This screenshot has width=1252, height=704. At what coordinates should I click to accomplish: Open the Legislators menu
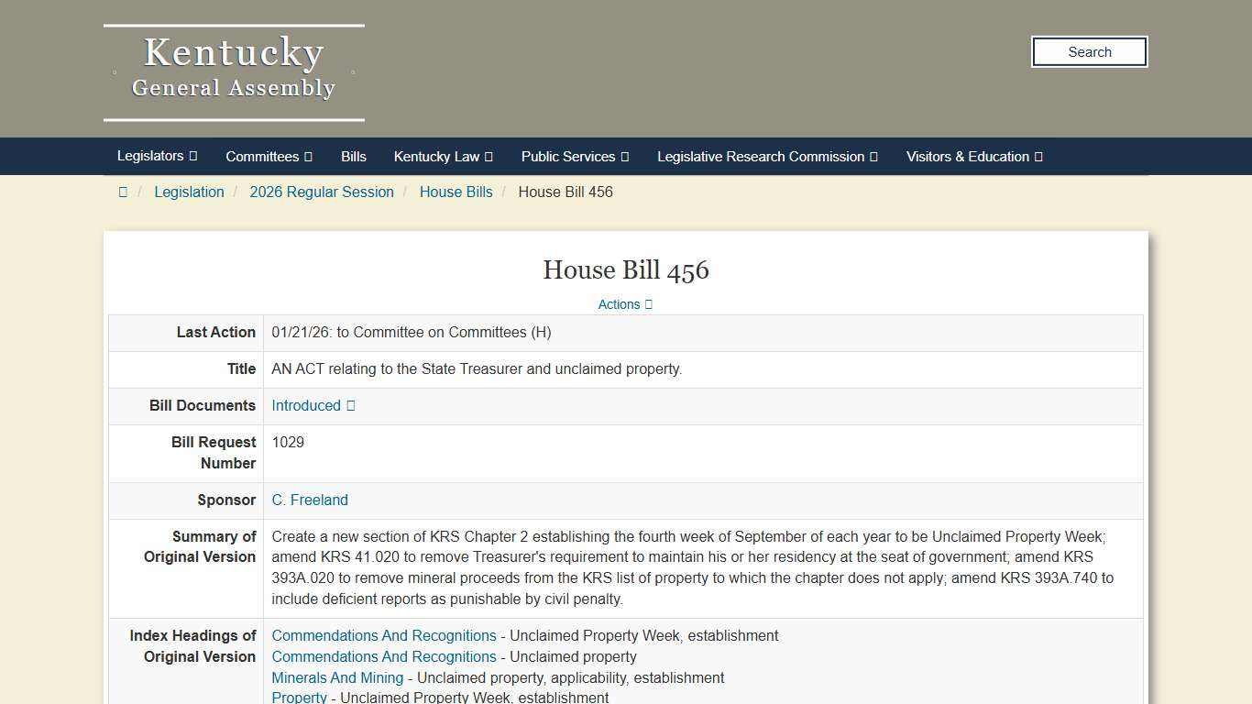(x=157, y=156)
